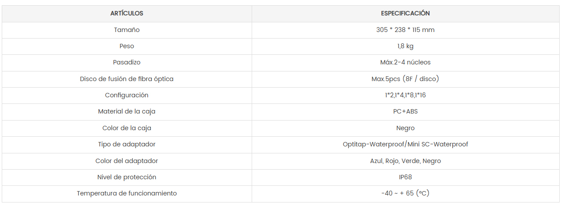
Task: Click the ESPECIFICACIÓN column header
Action: (405, 14)
